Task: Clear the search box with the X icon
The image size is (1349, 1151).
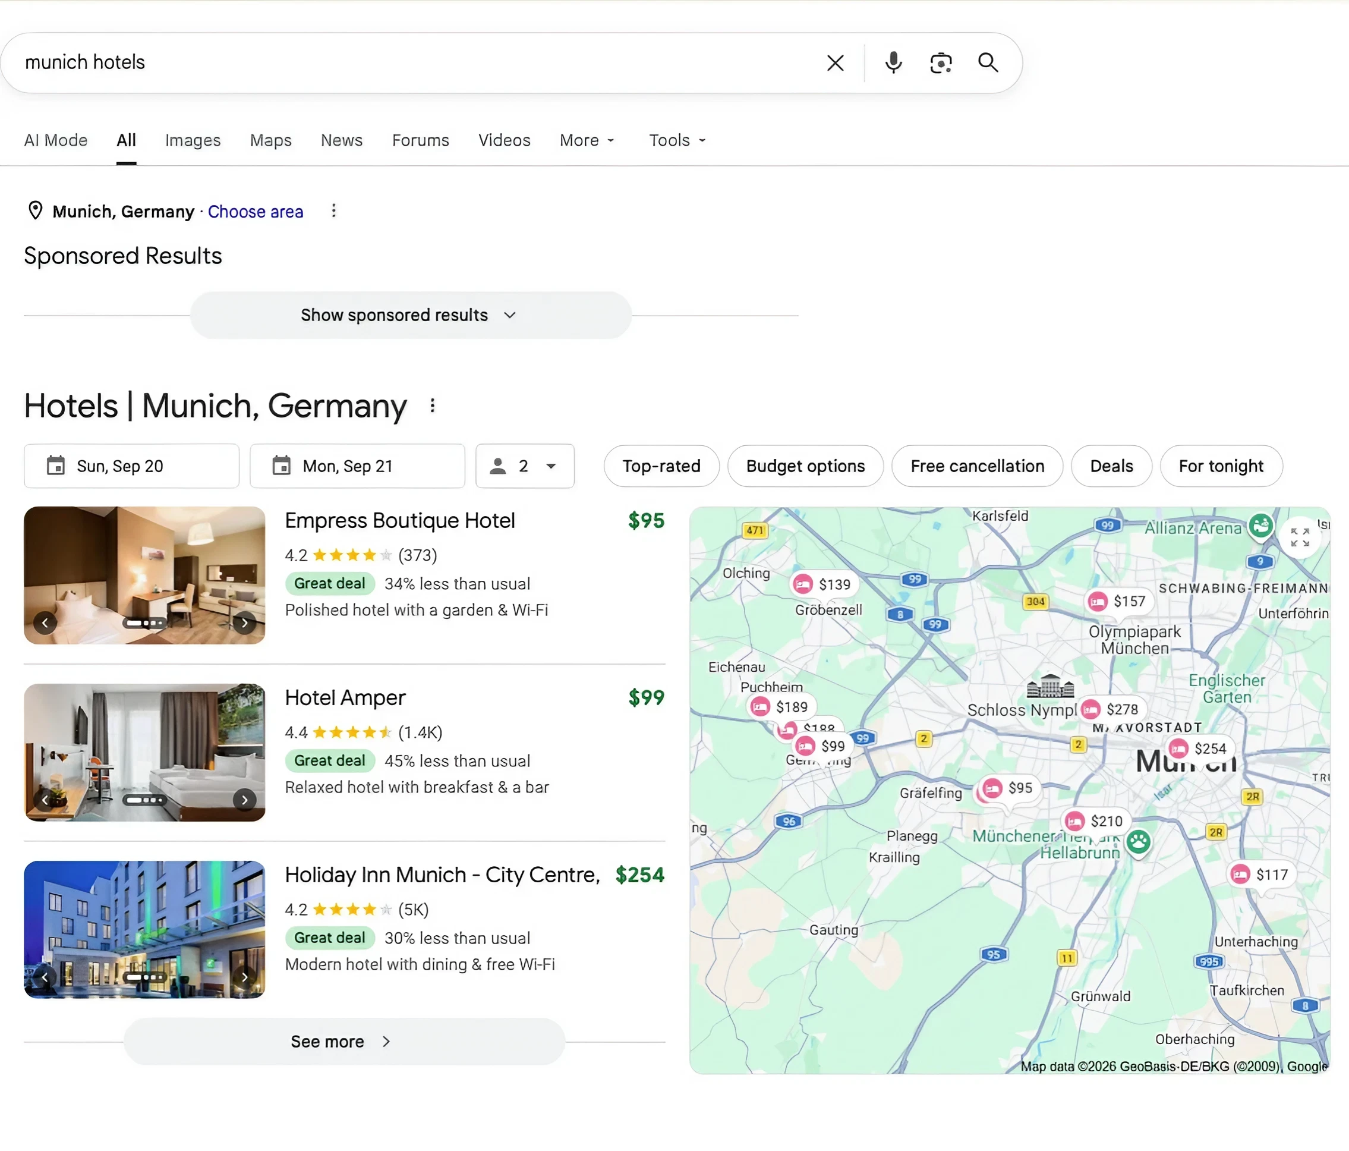Action: coord(835,62)
